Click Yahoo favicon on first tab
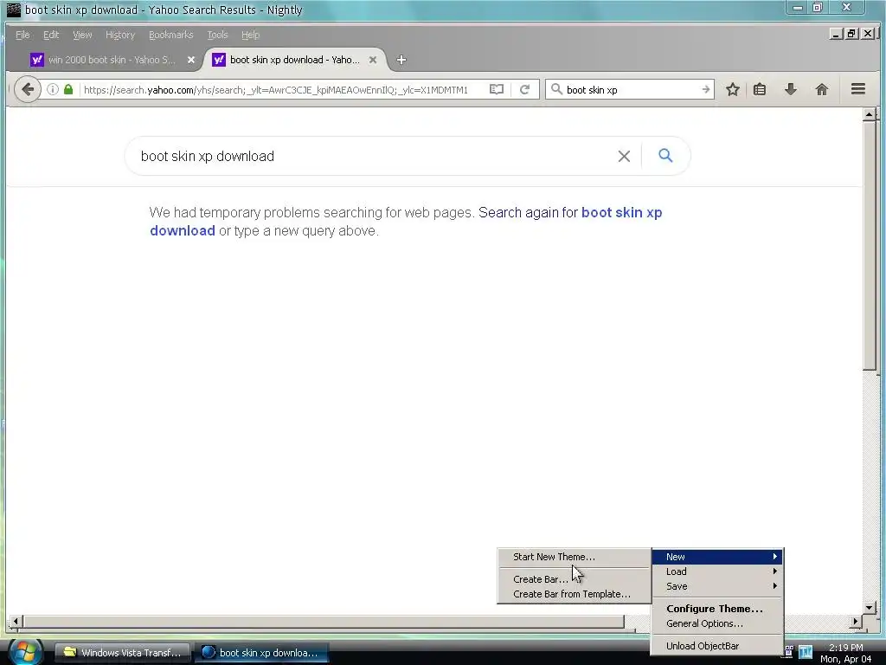This screenshot has width=886, height=665. 36,60
